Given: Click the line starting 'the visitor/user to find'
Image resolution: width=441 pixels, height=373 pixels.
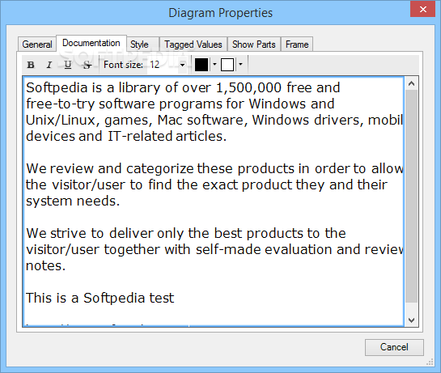Looking at the screenshot, I should (x=206, y=184).
